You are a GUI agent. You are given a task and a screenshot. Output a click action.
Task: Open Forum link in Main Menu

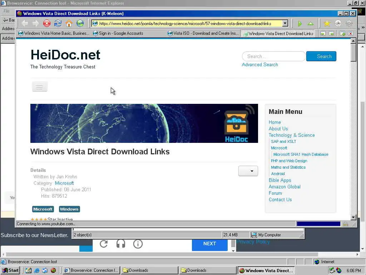(275, 193)
